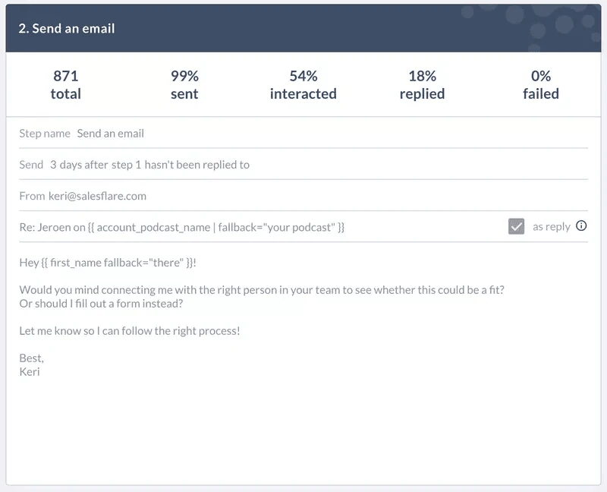Click the info icon next to as reply
607x492 pixels.
[581, 225]
